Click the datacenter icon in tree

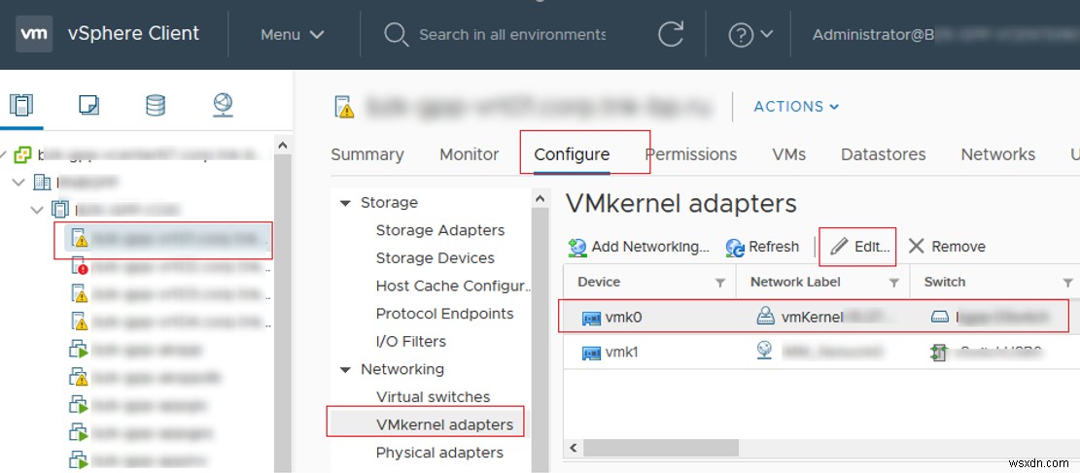click(42, 182)
